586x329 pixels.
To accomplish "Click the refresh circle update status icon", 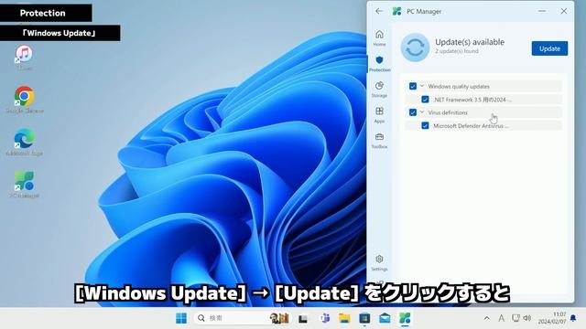I will (x=415, y=48).
